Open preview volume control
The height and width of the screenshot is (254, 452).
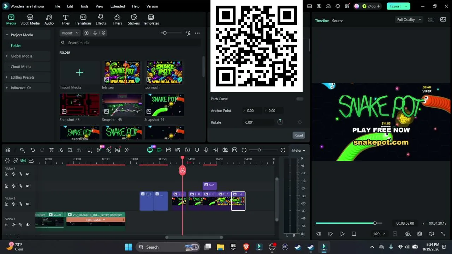point(431,234)
